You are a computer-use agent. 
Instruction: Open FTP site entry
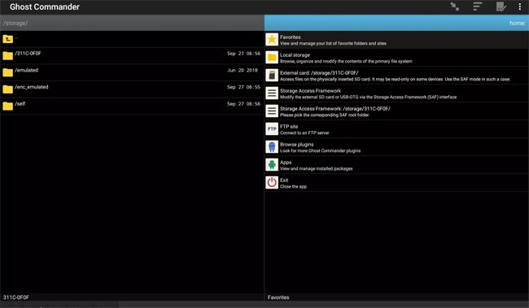[397, 129]
